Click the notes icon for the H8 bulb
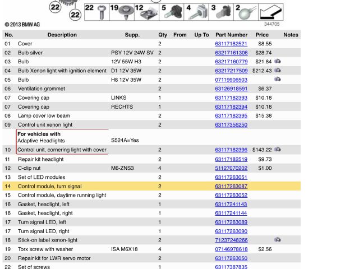 click(x=278, y=80)
